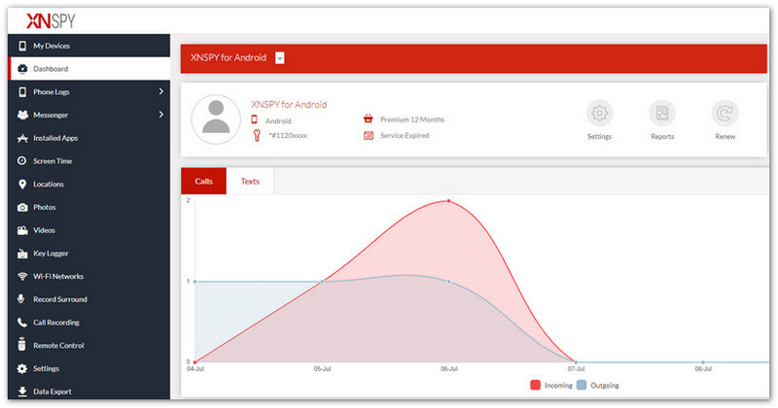This screenshot has height=408, width=778.
Task: Open Installed Apps menu entry
Action: (88, 138)
